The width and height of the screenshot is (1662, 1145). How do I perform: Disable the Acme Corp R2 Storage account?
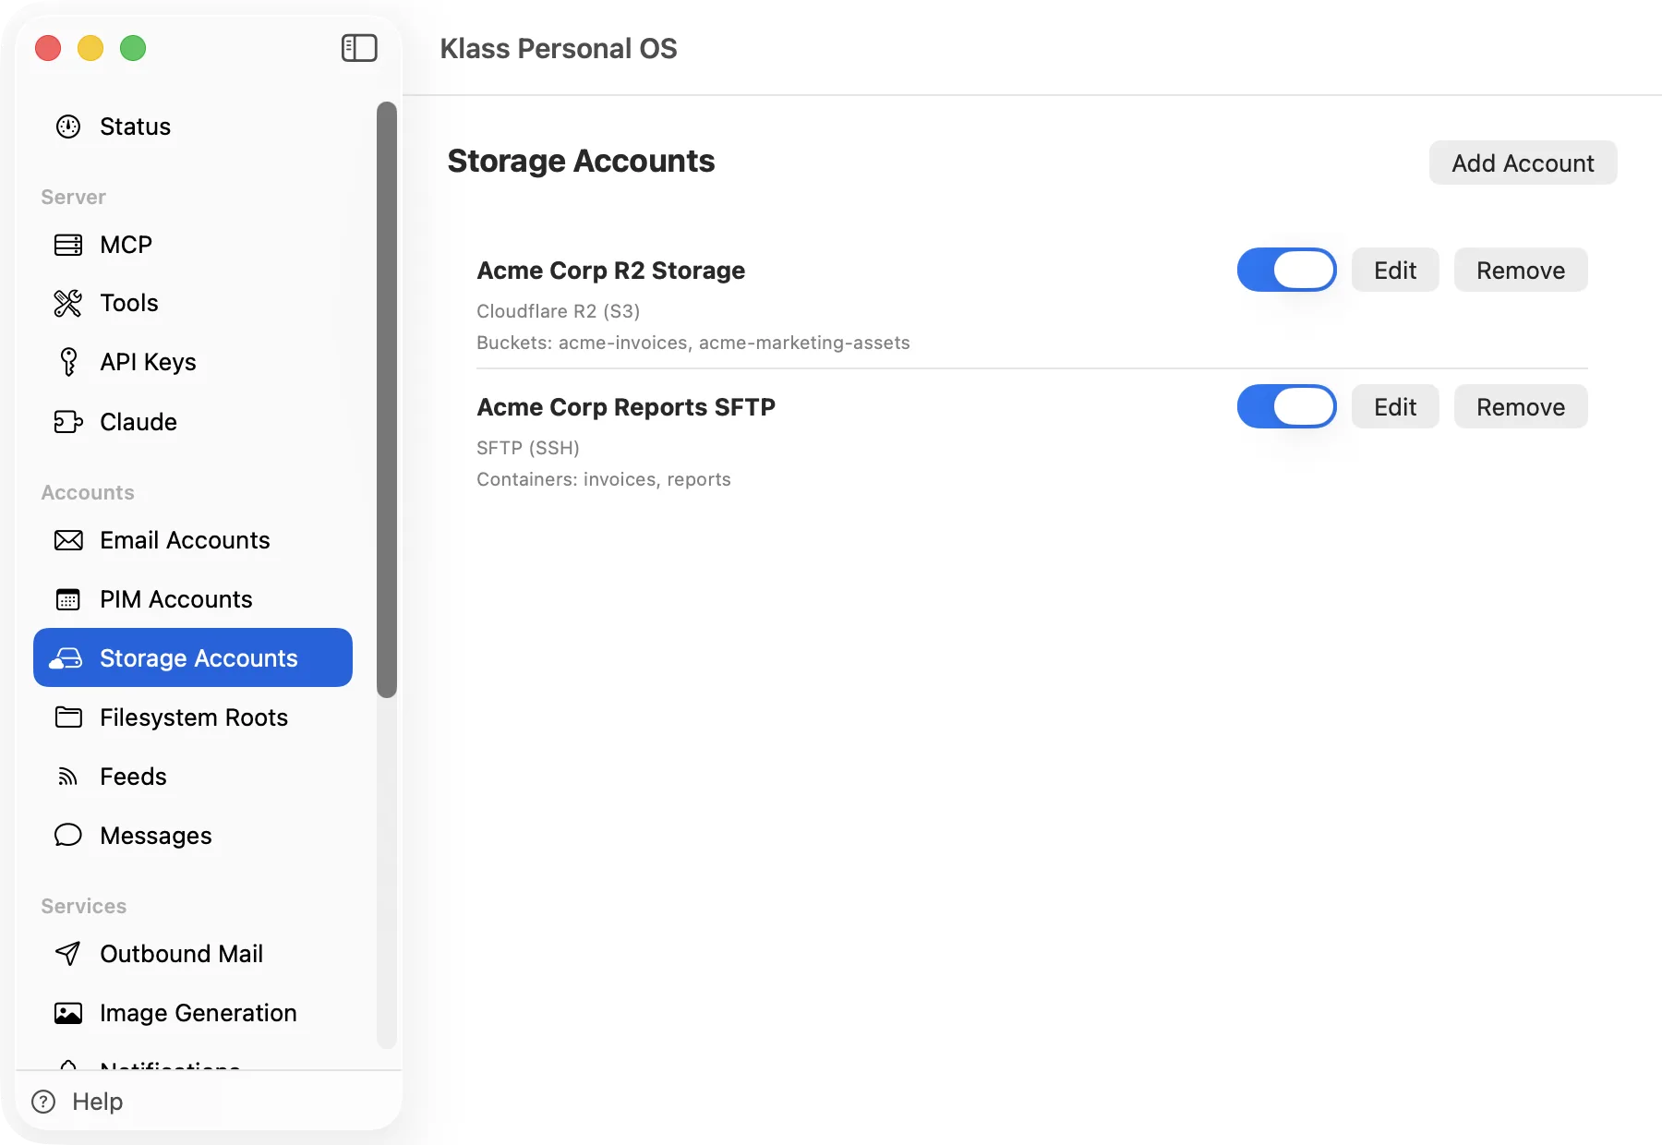[x=1286, y=270]
